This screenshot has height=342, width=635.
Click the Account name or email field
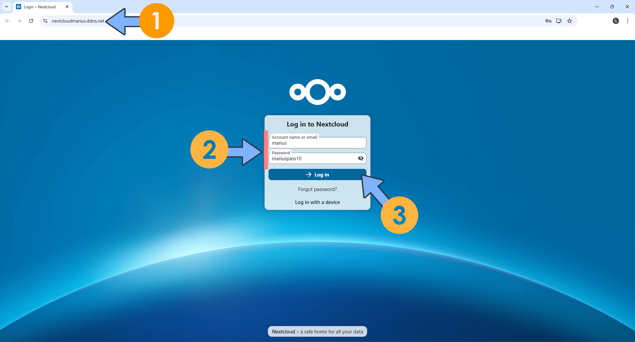click(x=317, y=143)
